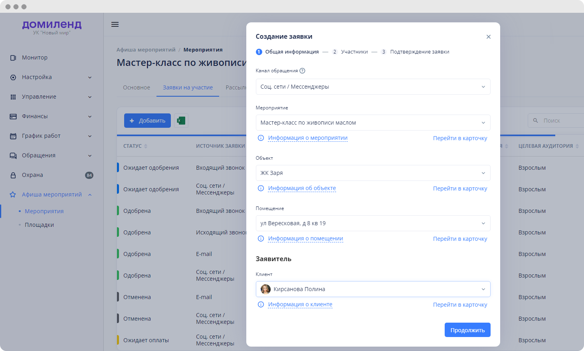Expand the Настройка sidebar chevron
This screenshot has height=351, width=584.
click(90, 77)
